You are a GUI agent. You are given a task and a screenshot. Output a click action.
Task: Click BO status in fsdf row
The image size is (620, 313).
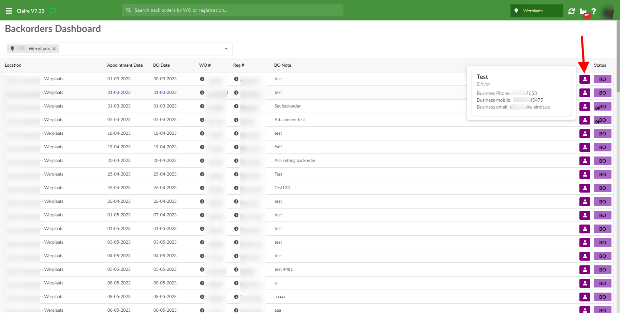click(x=603, y=147)
